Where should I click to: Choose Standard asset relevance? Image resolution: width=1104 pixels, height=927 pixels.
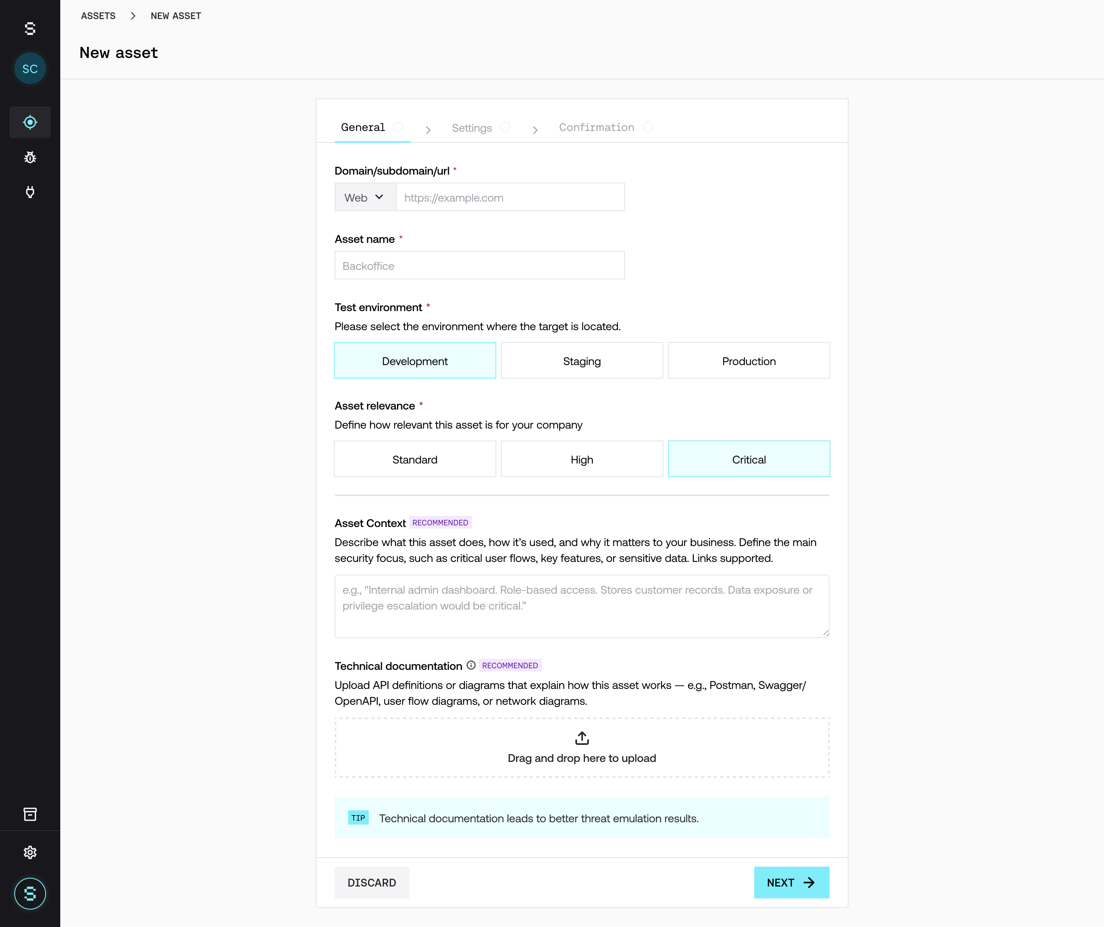pos(414,459)
